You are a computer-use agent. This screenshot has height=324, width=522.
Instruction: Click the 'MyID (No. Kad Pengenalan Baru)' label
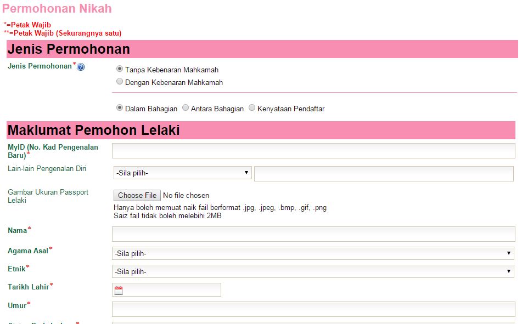pyautogui.click(x=53, y=151)
